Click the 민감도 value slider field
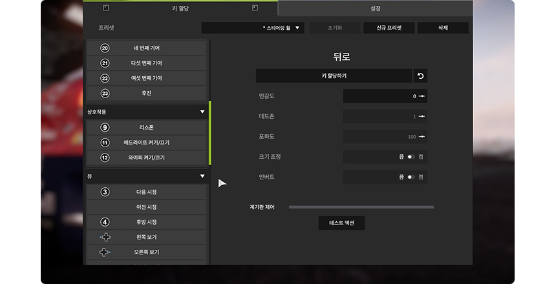The height and width of the screenshot is (284, 556). pos(385,96)
